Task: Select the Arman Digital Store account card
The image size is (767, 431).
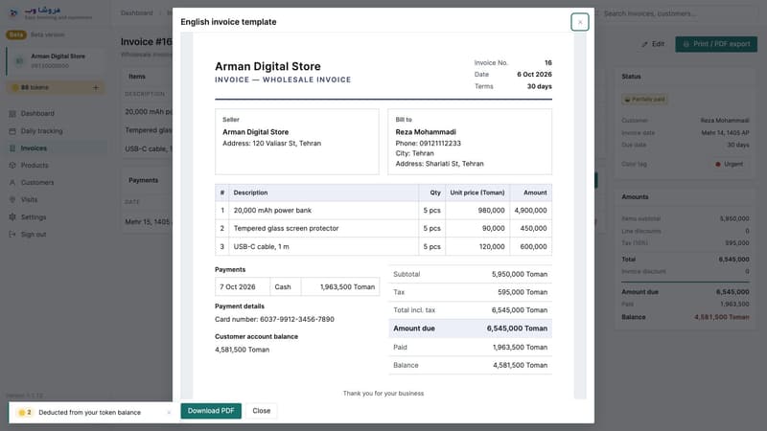Action: pyautogui.click(x=56, y=61)
